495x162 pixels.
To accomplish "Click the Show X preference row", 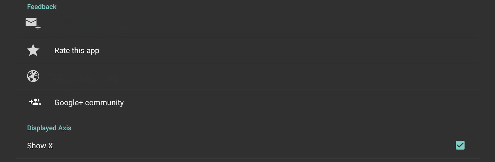I will pyautogui.click(x=247, y=146).
